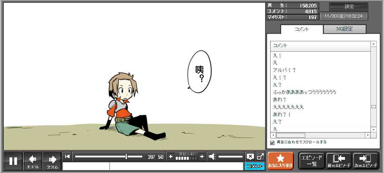Go to the previous episode (前のエピソード)
This screenshot has width=384, height=173.
(339, 161)
